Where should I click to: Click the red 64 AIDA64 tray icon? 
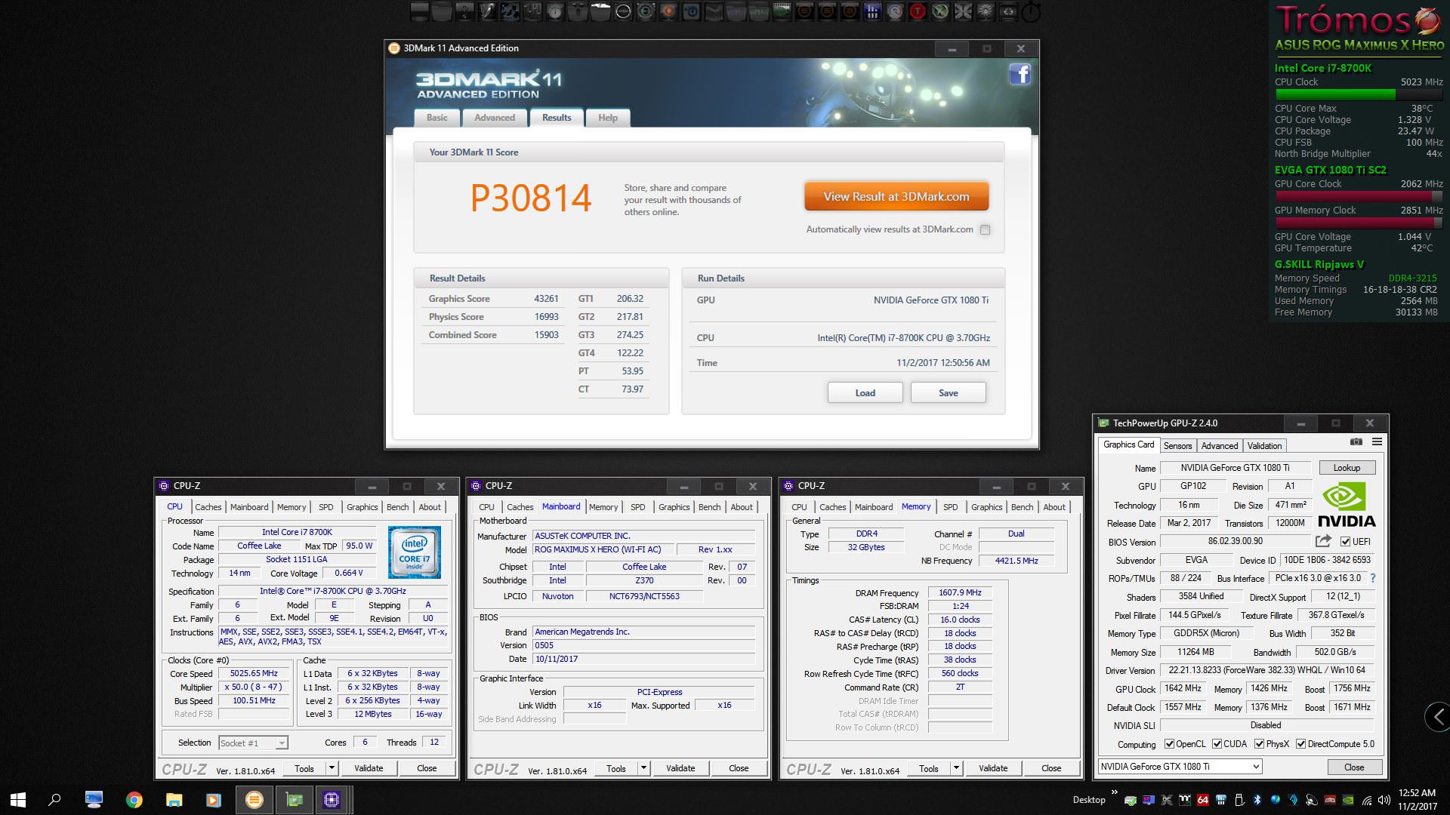[1203, 800]
